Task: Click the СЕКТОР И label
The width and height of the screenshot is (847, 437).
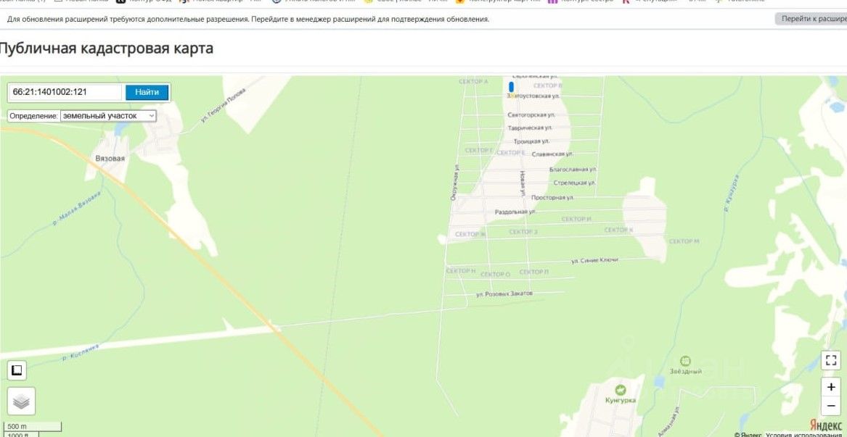Action: point(576,219)
